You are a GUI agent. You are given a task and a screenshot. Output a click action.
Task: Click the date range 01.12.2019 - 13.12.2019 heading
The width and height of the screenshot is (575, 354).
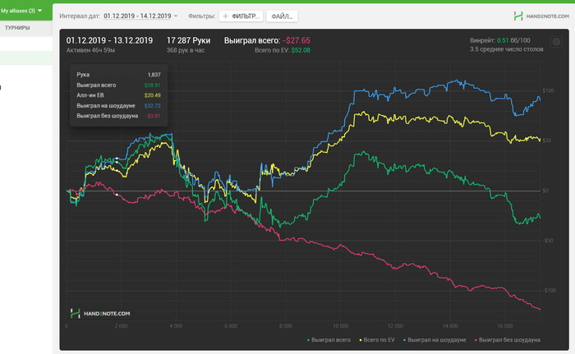point(109,40)
